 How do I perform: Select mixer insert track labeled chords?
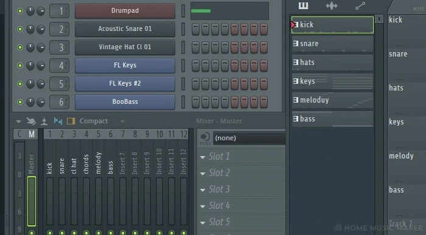[86, 164]
